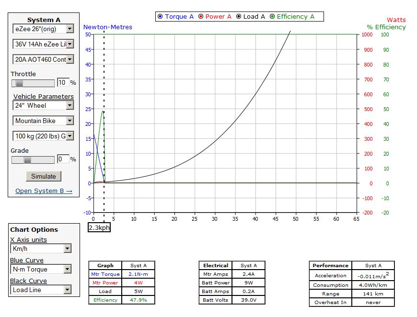The height and width of the screenshot is (317, 417).
Task: Expand the 24" Wheel size dropdown
Action: 43,105
